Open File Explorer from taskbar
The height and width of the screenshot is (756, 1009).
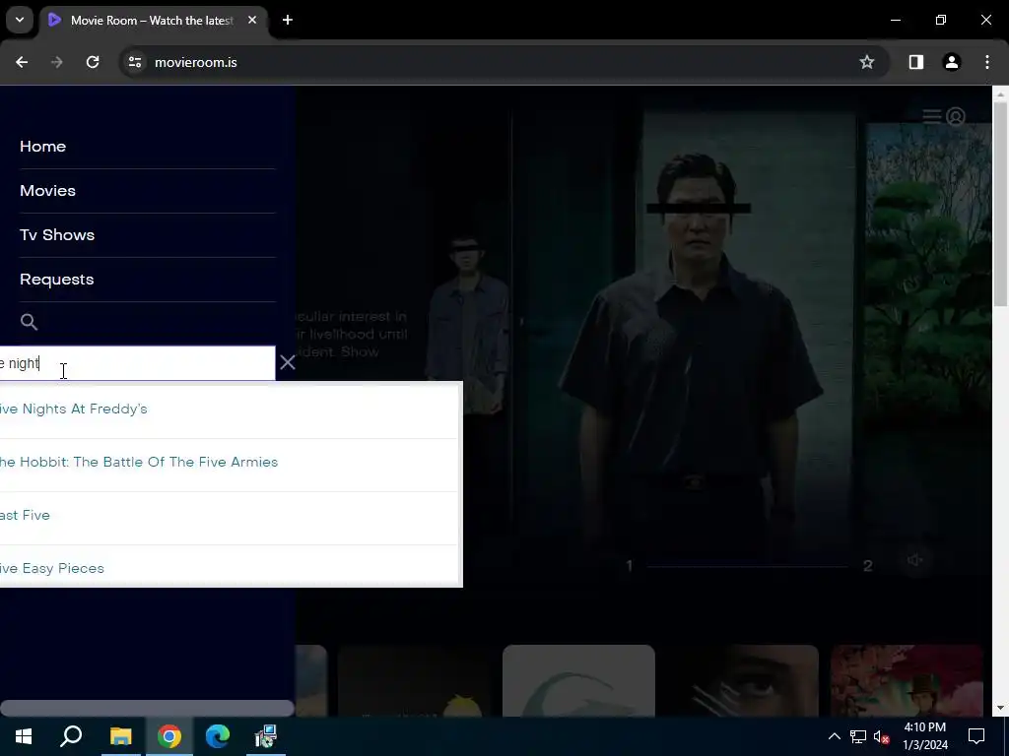point(120,736)
